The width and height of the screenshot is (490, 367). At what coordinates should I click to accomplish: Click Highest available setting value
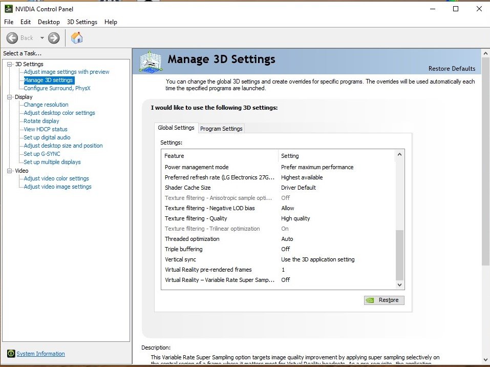pyautogui.click(x=302, y=177)
